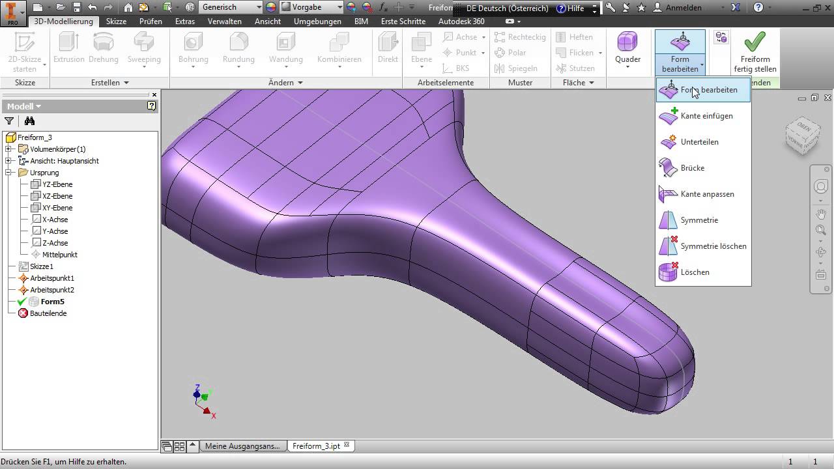Switch to the Ansicht ribbon tab
Image resolution: width=834 pixels, height=469 pixels.
268,21
